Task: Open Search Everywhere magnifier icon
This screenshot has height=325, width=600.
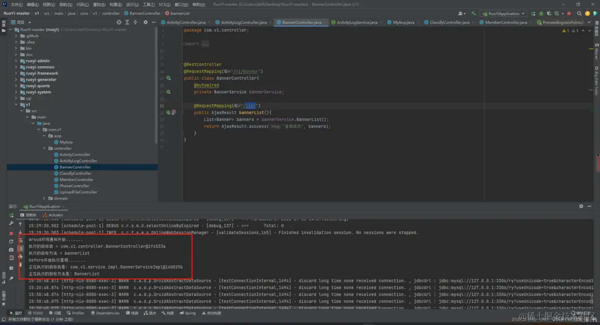Action: (578, 14)
